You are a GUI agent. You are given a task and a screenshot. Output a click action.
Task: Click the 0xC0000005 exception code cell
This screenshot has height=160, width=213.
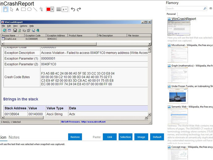click(31, 39)
